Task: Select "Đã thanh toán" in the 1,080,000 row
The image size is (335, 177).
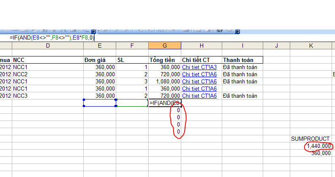Action: pos(242,81)
